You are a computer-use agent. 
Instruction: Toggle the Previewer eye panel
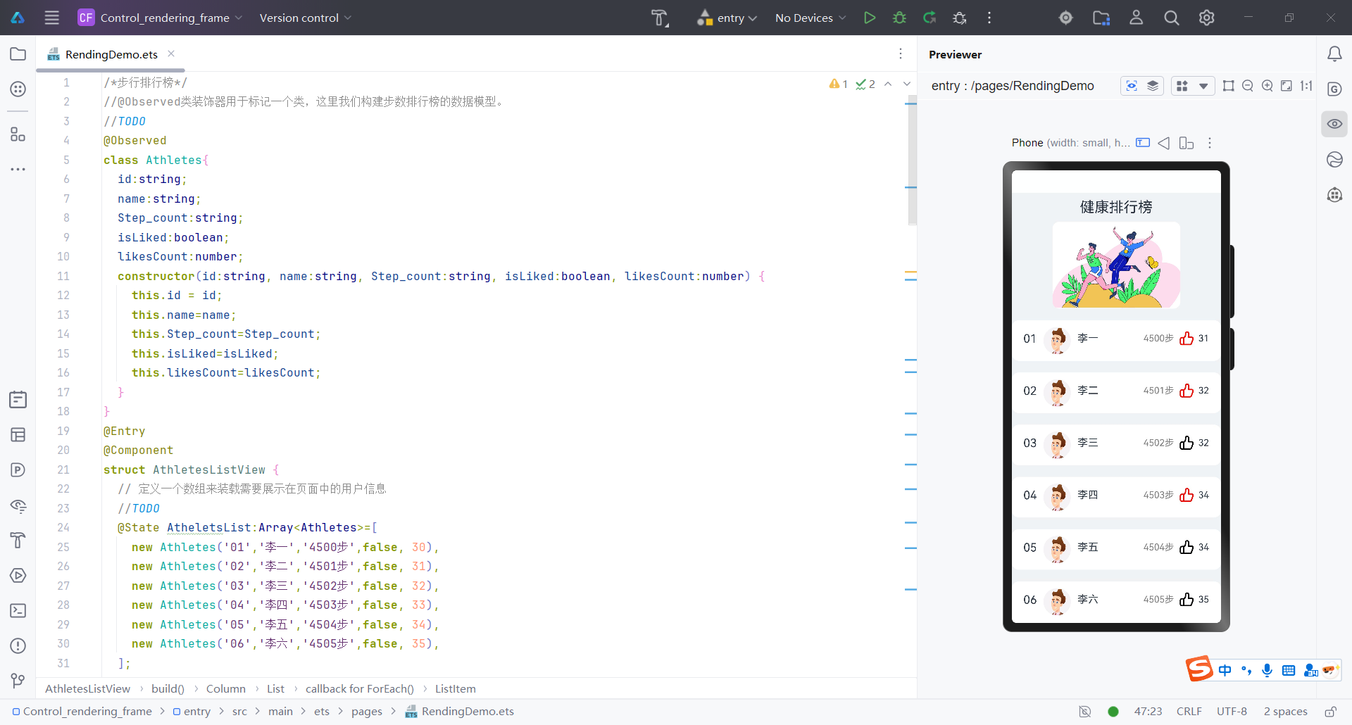click(1334, 124)
